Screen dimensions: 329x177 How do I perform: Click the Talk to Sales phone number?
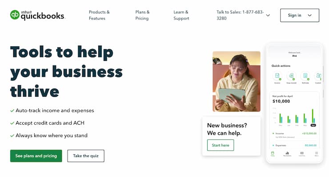point(240,15)
